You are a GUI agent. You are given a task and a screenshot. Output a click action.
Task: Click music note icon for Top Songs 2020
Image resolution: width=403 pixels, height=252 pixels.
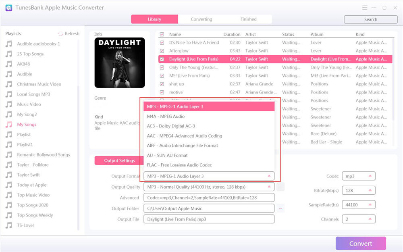[9, 205]
